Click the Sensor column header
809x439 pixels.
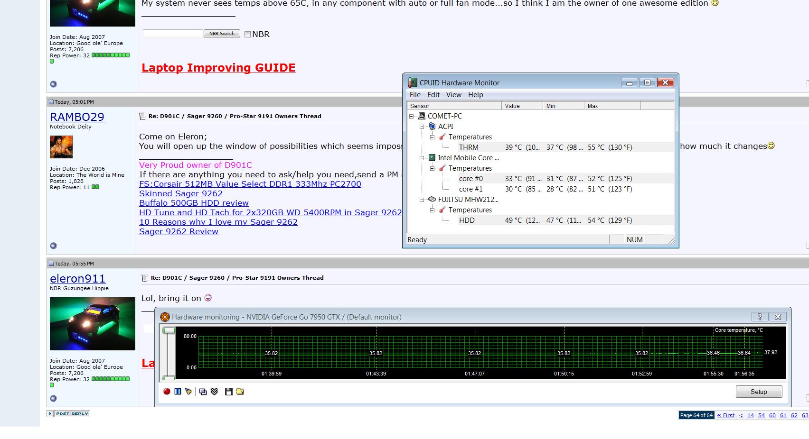pos(454,106)
